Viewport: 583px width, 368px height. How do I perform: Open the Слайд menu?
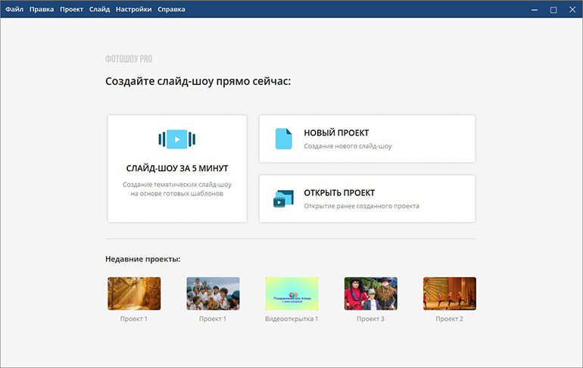99,9
